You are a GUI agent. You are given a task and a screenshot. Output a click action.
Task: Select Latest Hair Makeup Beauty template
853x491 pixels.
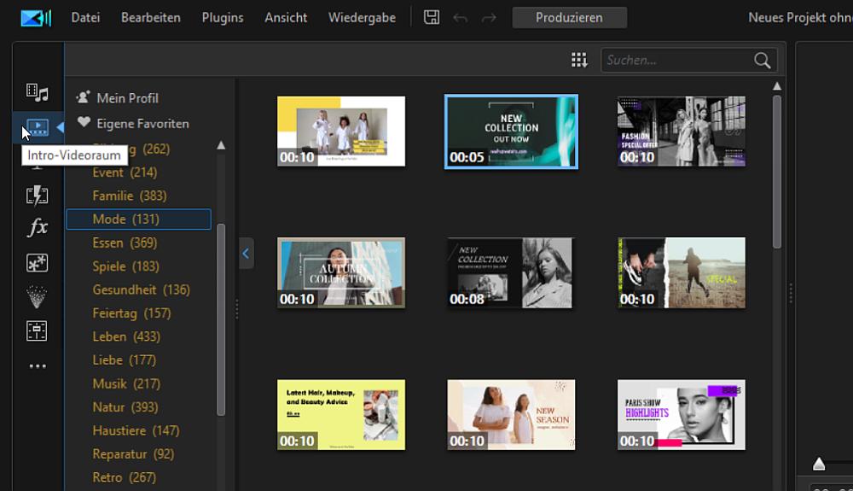[x=341, y=414]
